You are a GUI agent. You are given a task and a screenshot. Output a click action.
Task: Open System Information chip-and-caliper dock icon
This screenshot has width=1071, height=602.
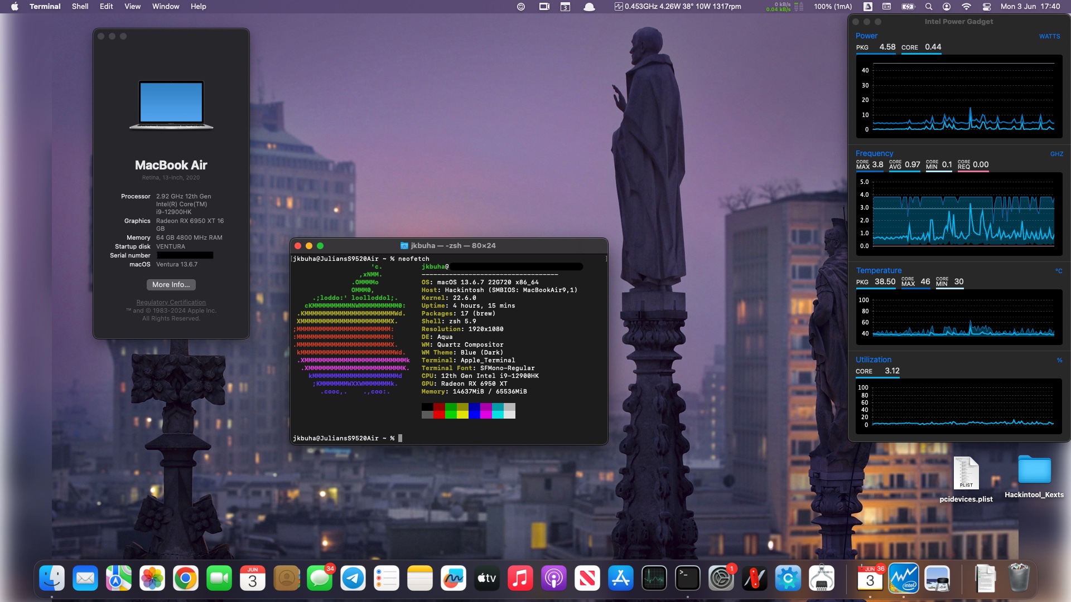[822, 579]
